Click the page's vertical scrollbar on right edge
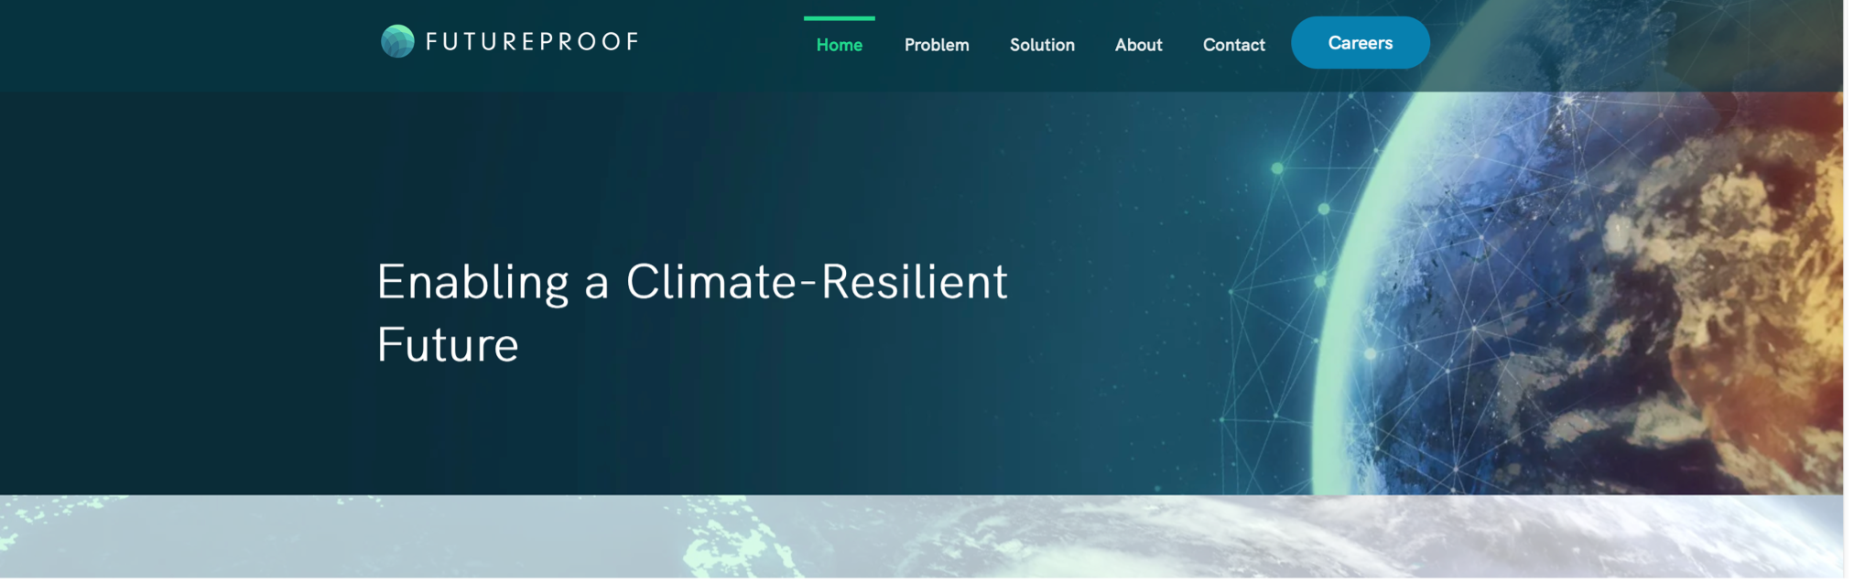 pyautogui.click(x=1848, y=275)
